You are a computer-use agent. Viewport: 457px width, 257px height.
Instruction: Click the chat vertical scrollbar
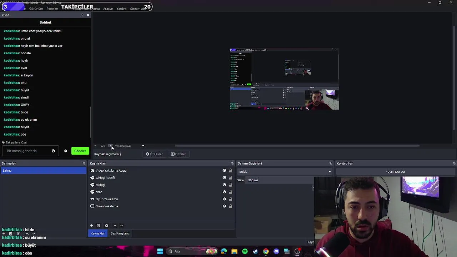90,121
